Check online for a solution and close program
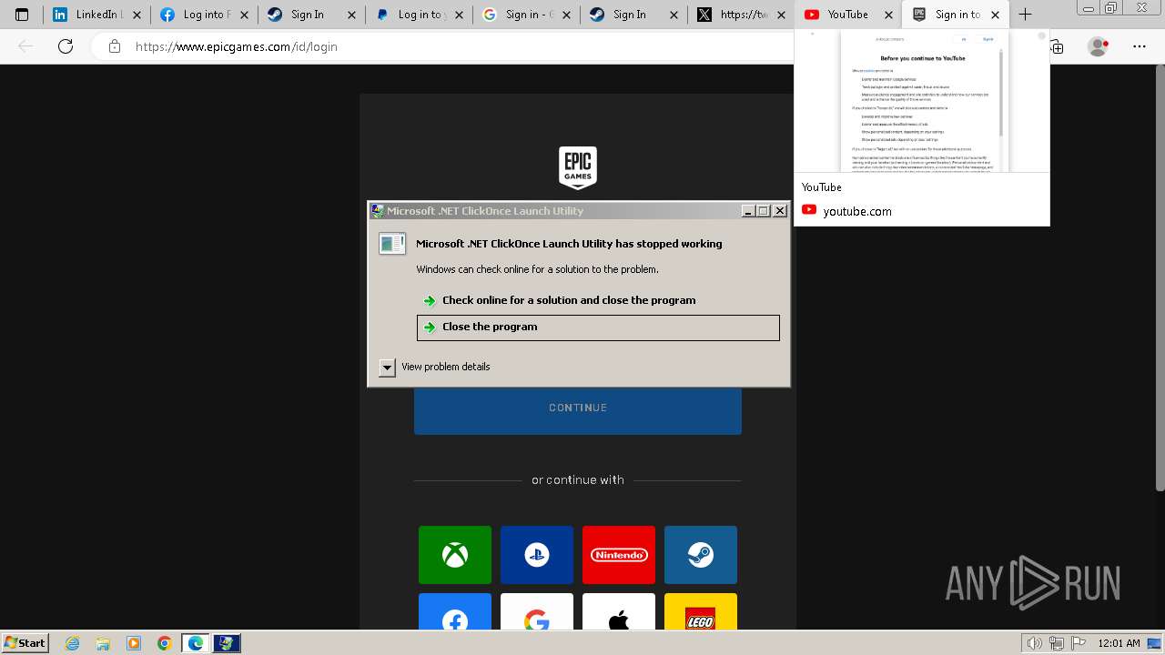 569,300
